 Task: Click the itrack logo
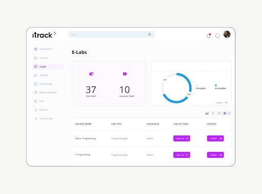click(x=44, y=35)
